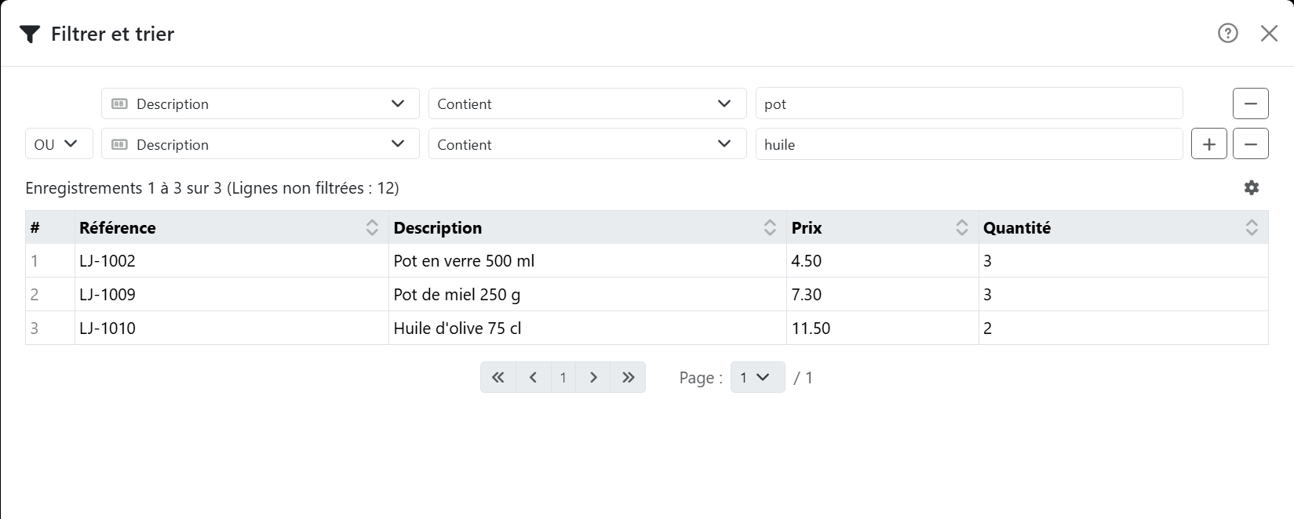Sort by Prix column
Viewport: 1294px width, 519px height.
pos(962,227)
